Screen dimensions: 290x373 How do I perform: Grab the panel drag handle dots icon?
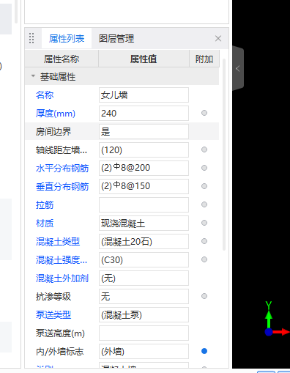click(x=31, y=38)
